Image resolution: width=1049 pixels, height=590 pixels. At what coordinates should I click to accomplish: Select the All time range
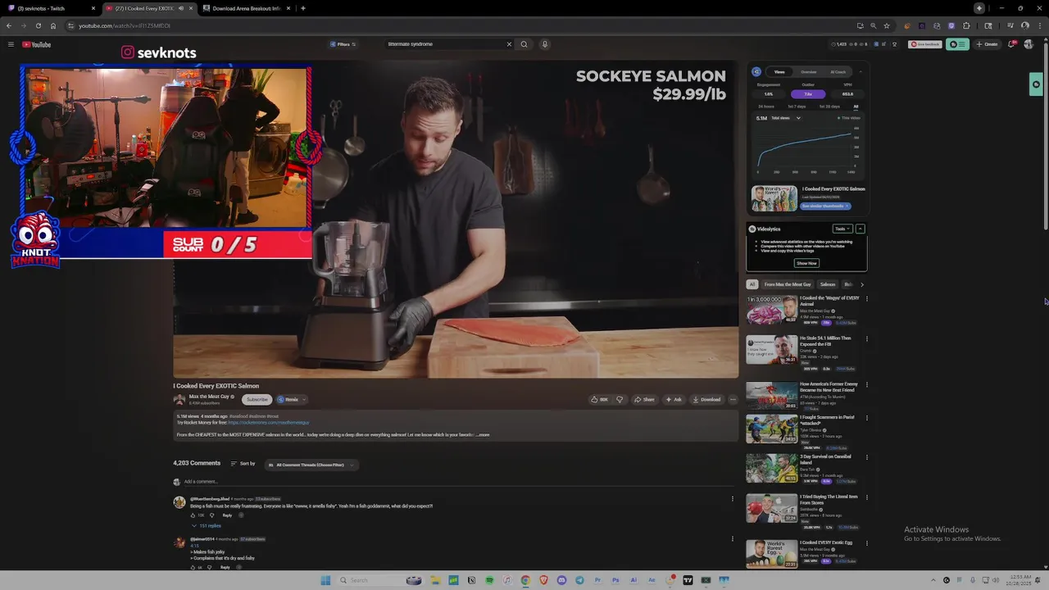[x=856, y=107]
